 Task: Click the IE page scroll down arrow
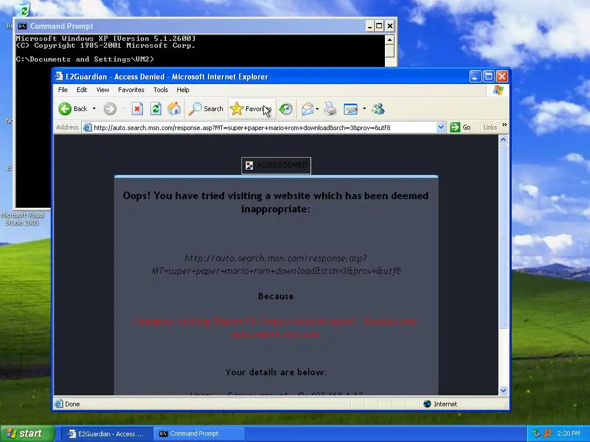click(504, 391)
